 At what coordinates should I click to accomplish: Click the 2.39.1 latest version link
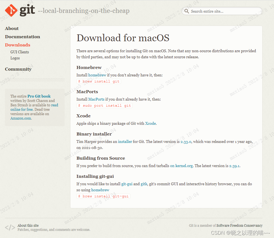[234, 166]
